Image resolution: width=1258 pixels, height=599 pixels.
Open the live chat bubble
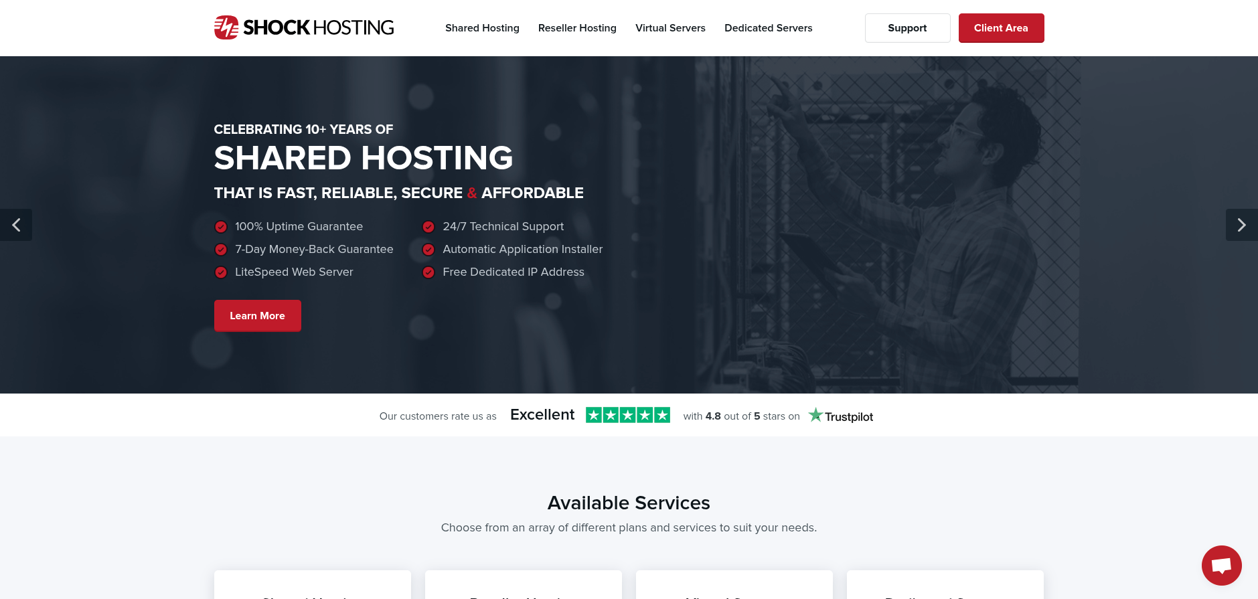click(1221, 566)
